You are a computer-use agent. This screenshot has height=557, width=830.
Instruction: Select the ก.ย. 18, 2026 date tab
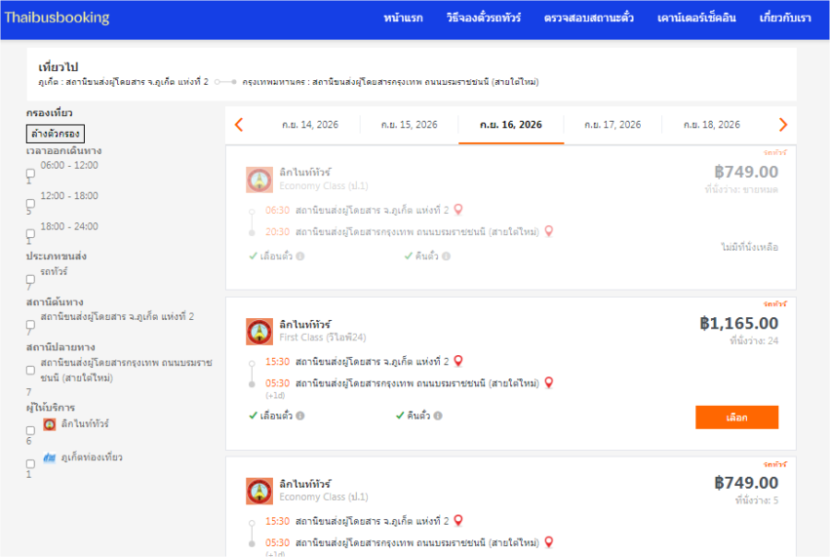pos(711,125)
